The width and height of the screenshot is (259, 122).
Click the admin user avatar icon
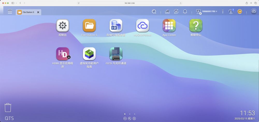[x=198, y=12]
